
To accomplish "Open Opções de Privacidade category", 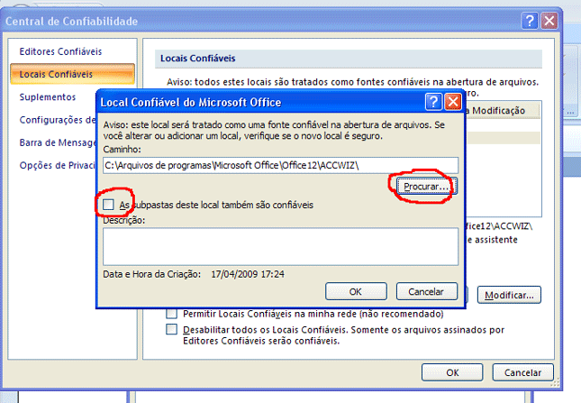I will tap(58, 165).
